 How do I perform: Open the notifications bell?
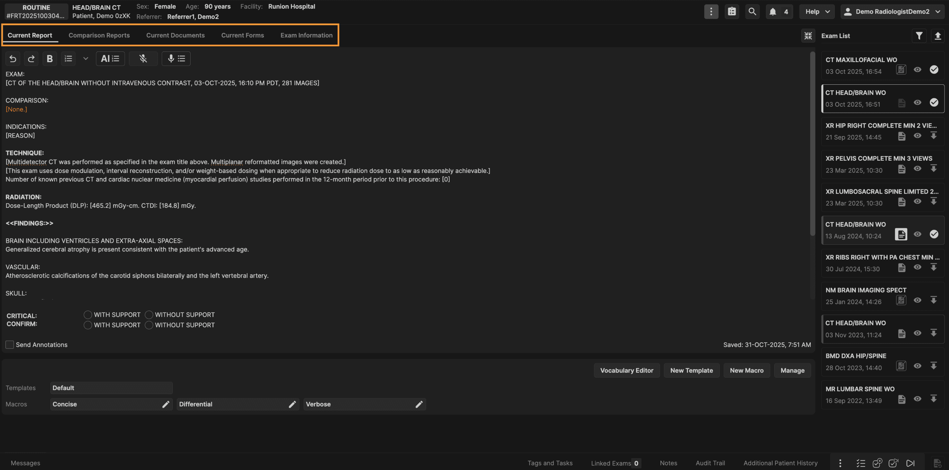[773, 12]
